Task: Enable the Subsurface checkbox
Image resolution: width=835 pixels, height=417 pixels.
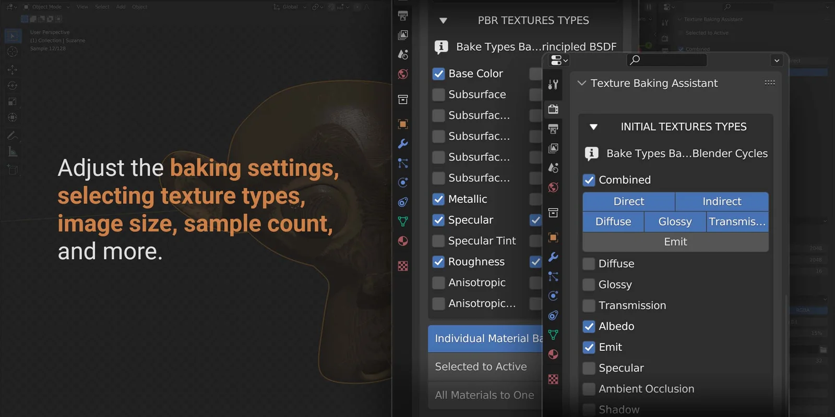Action: (438, 95)
